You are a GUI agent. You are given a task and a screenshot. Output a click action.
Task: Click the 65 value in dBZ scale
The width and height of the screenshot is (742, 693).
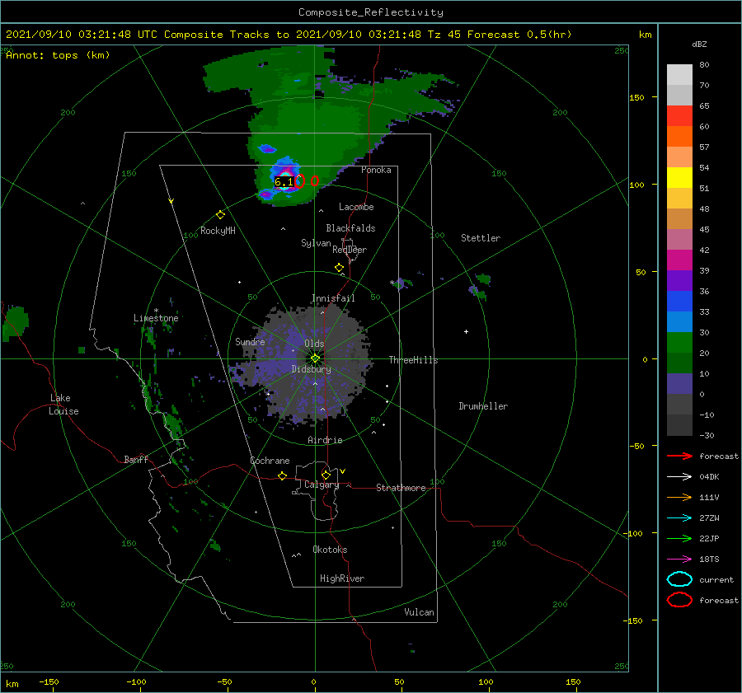[x=704, y=105]
